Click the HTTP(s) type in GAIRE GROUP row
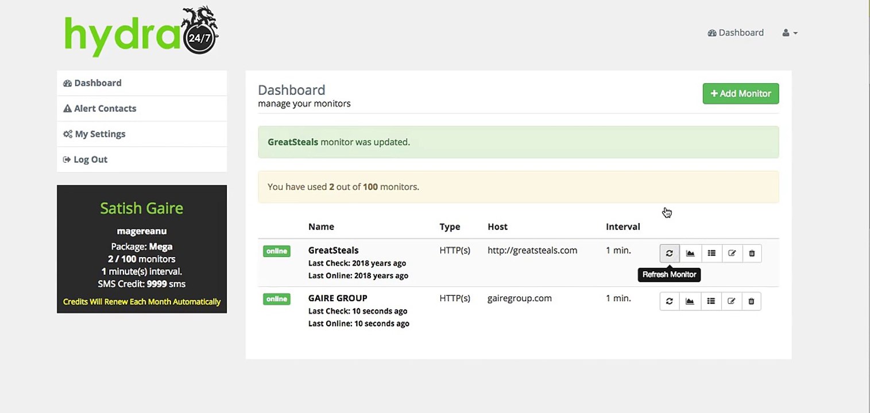This screenshot has height=413, width=870. pyautogui.click(x=455, y=298)
